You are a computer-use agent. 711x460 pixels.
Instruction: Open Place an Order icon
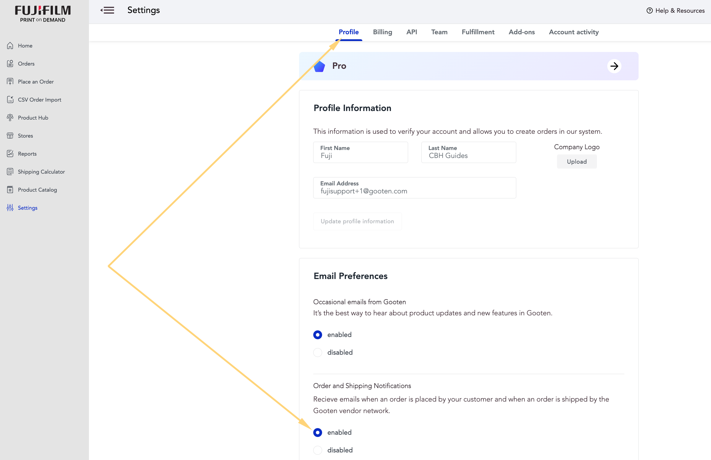point(10,81)
